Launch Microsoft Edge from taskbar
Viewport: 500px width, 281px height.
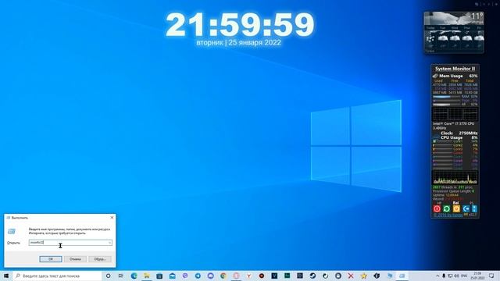click(x=134, y=276)
